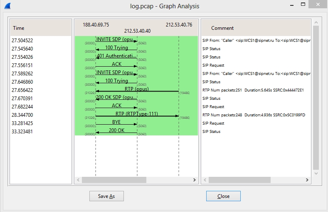Select the Comment column header
This screenshot has height=212, width=328.
pyautogui.click(x=256, y=28)
